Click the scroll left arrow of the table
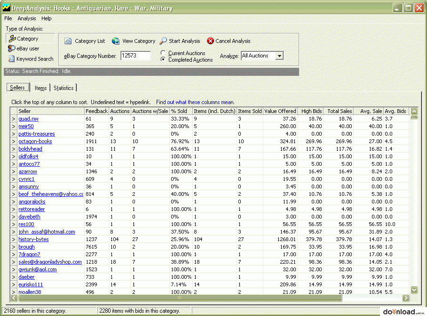 pos(14,298)
